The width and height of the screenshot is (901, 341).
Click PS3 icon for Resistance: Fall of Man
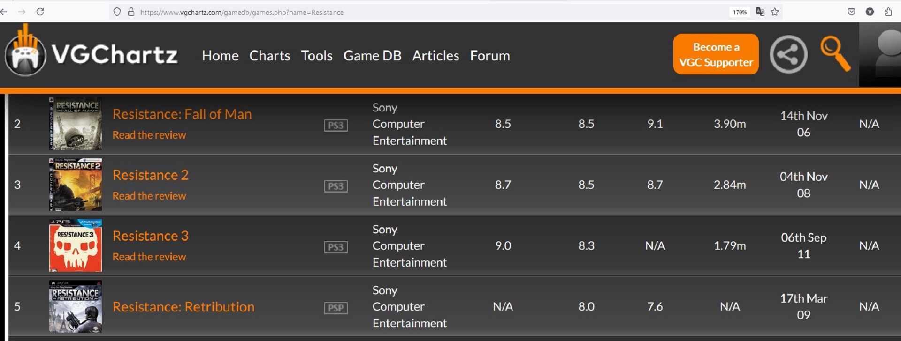coord(336,125)
